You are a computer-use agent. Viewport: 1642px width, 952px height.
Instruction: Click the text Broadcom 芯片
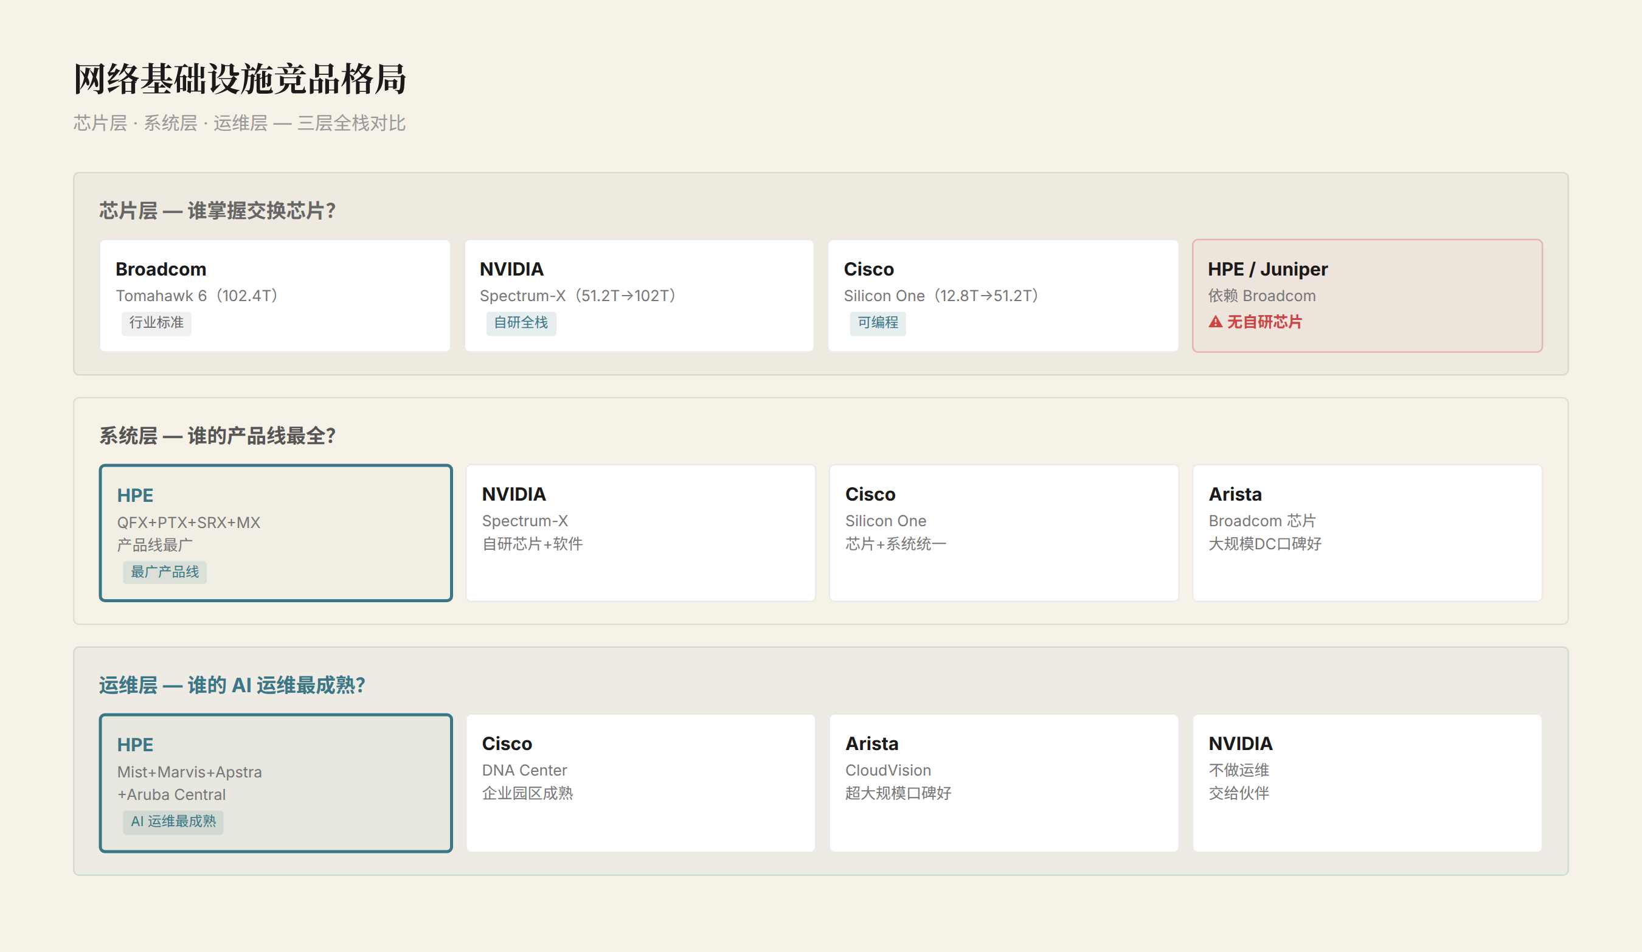[1262, 521]
